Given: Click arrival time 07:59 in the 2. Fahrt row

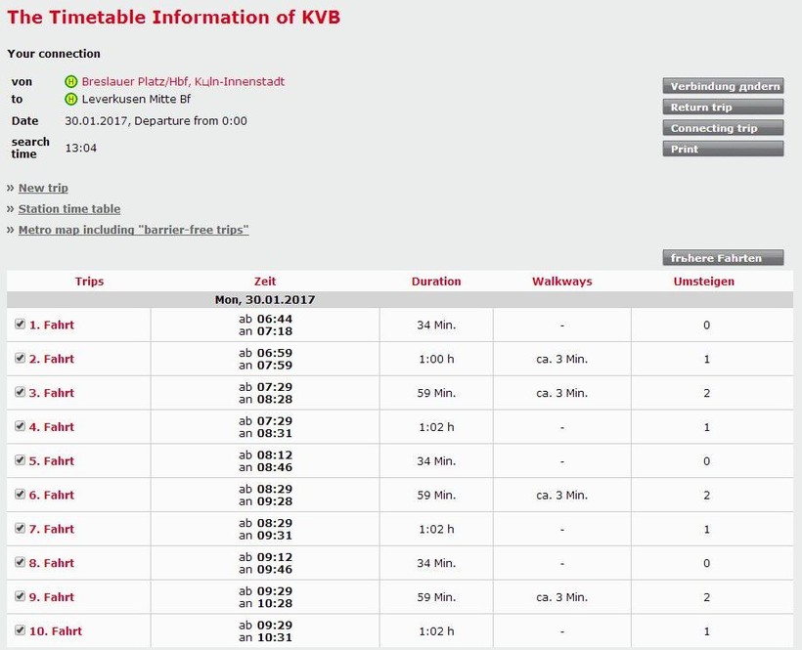Looking at the screenshot, I should point(275,366).
